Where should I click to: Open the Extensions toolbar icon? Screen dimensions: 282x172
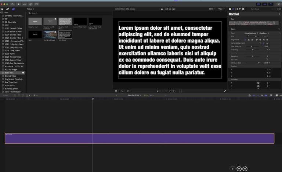(x=37, y=4)
